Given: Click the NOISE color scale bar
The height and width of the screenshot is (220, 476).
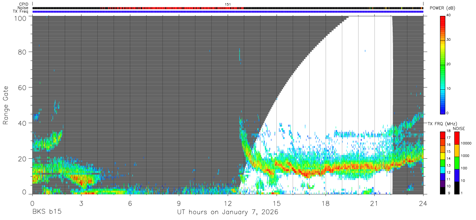Looking at the screenshot, I should [x=457, y=163].
